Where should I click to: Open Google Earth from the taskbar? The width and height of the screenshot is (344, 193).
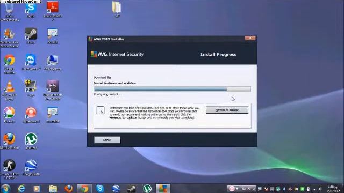(116, 189)
